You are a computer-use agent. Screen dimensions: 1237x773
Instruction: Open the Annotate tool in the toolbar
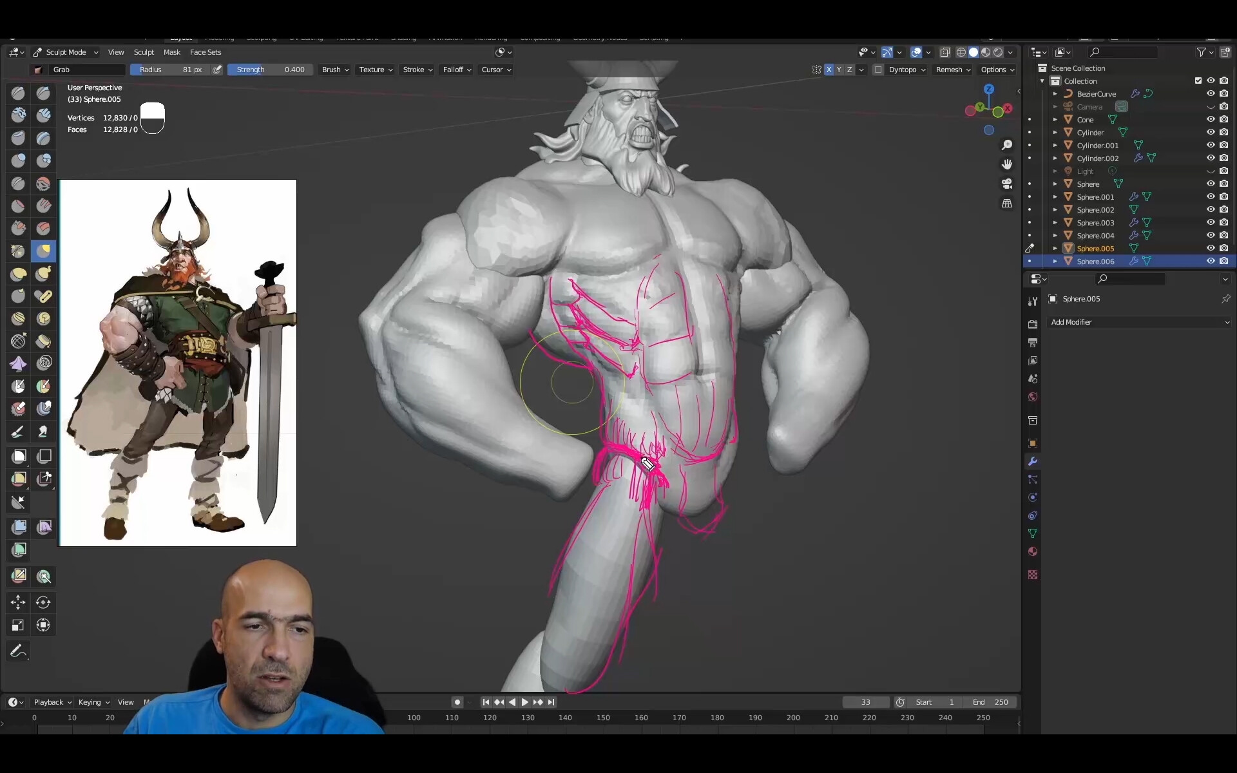coord(18,651)
